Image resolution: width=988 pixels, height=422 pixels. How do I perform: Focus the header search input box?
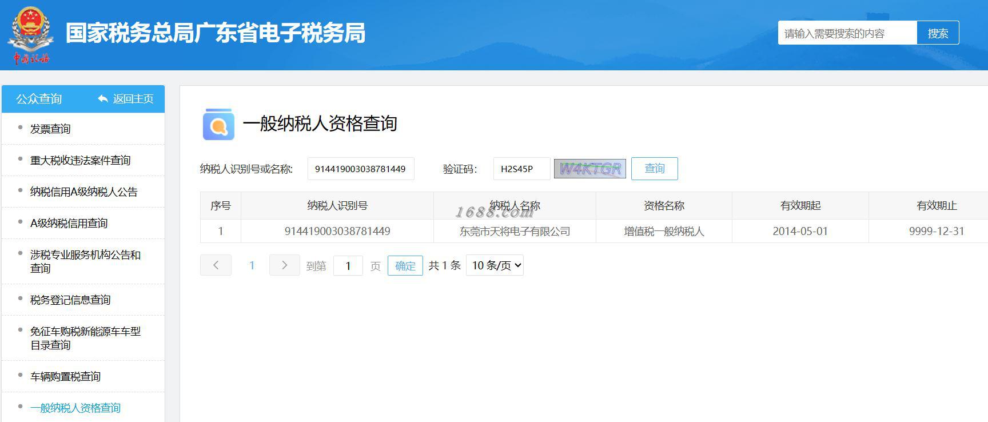click(847, 33)
